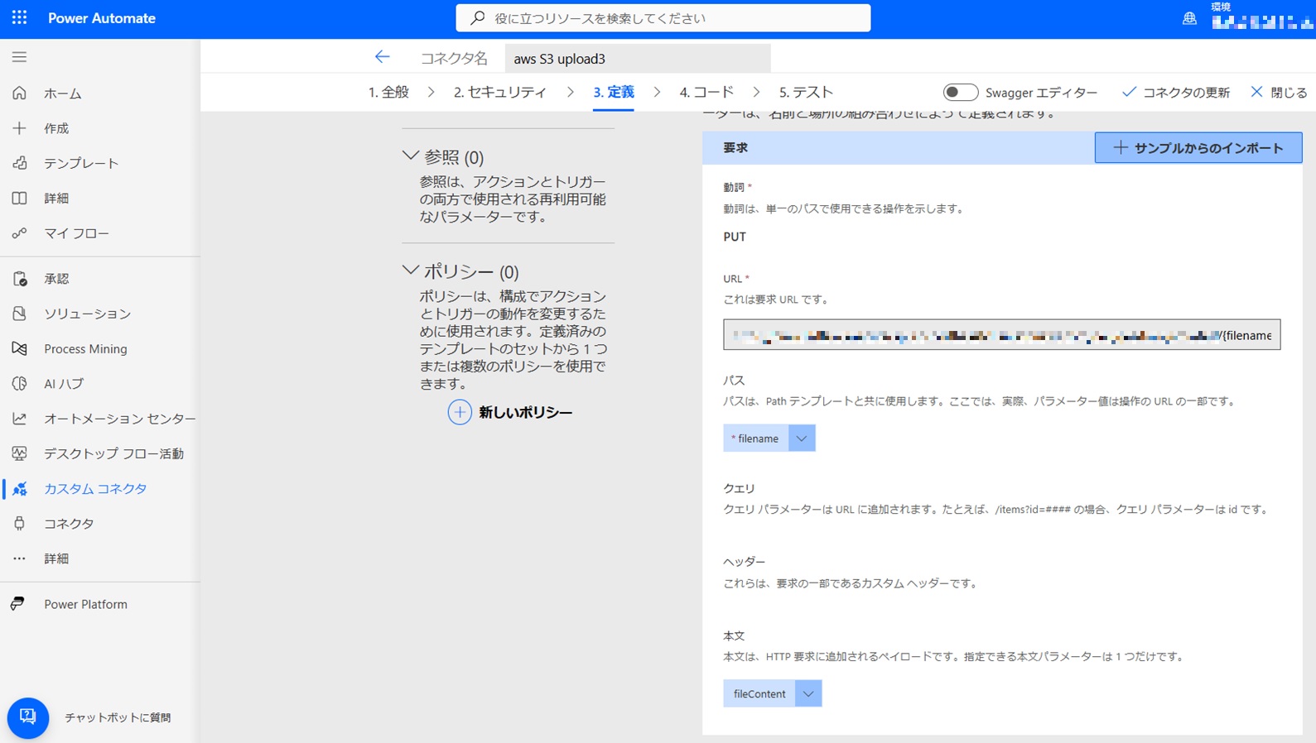Click the PUT verb value

click(x=735, y=237)
